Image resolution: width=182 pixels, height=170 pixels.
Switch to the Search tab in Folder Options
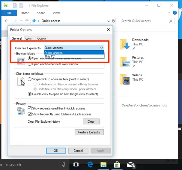point(42,39)
